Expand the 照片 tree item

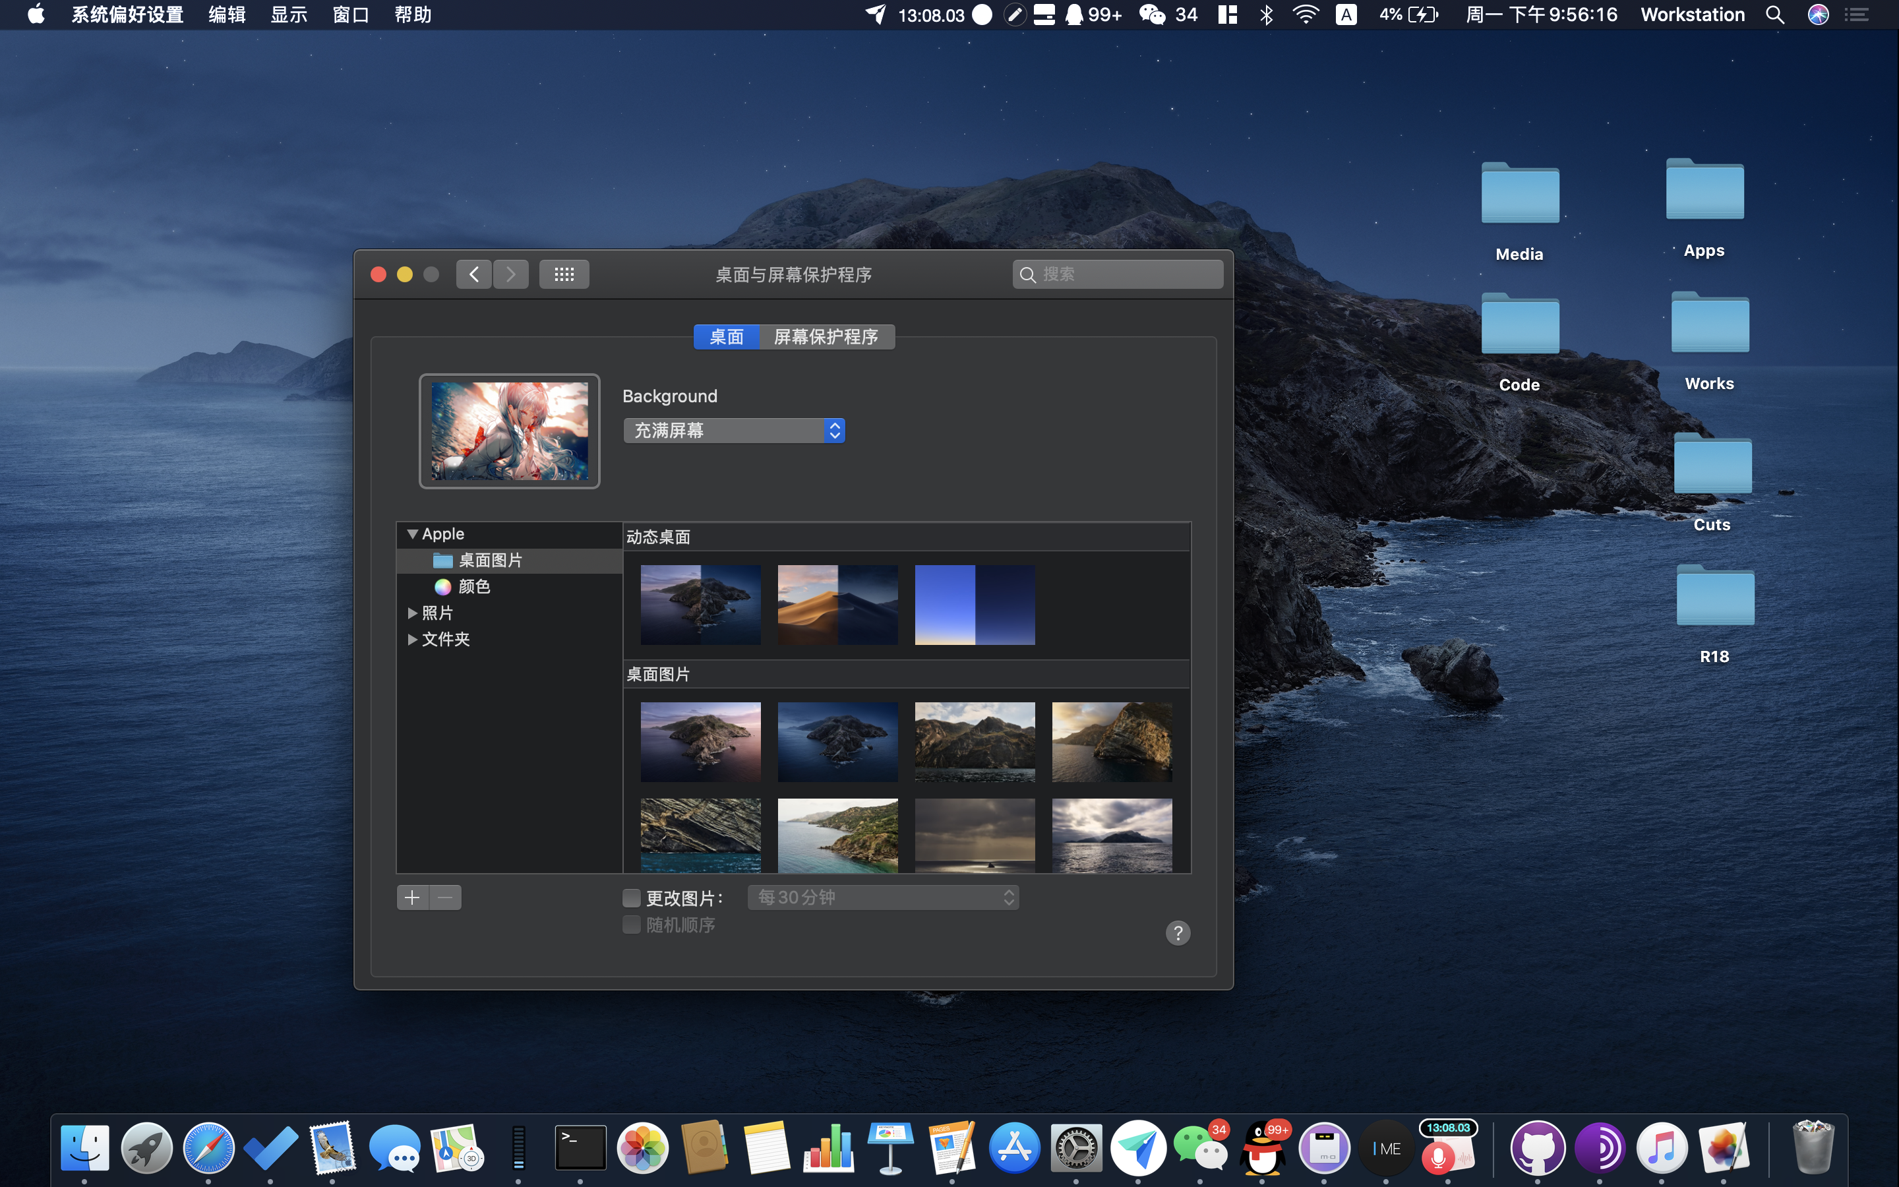pos(412,613)
